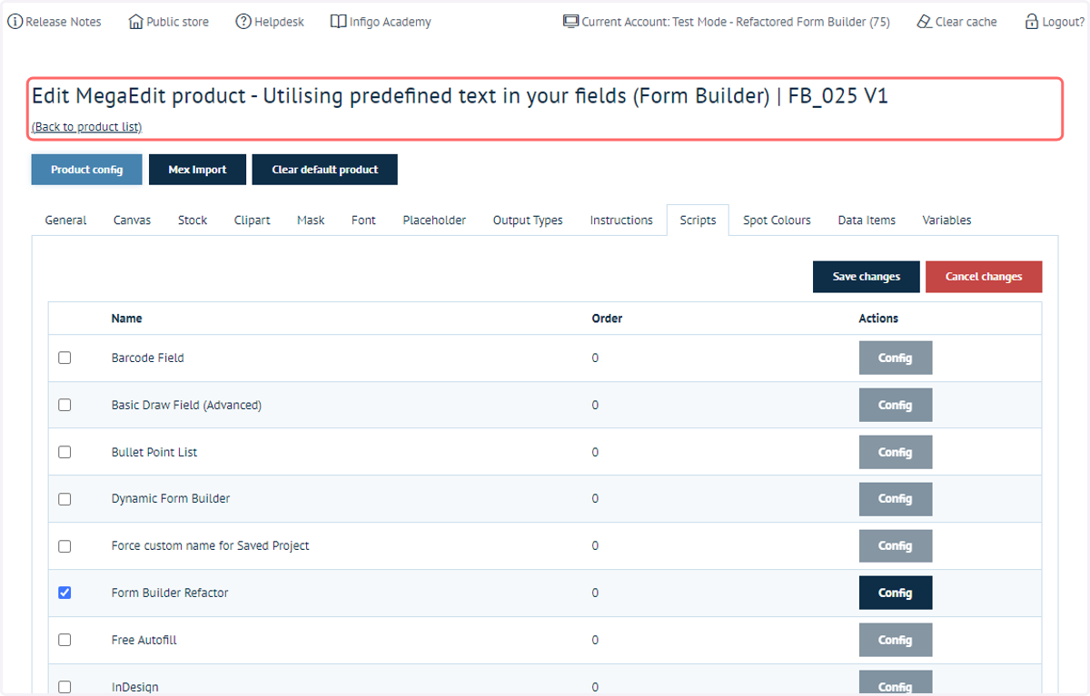Open the Mask tab
The image size is (1090, 696).
pos(311,220)
